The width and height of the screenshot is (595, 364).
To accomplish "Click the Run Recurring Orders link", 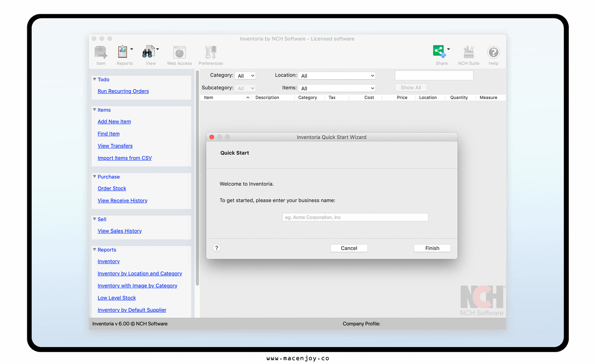I will click(x=123, y=91).
